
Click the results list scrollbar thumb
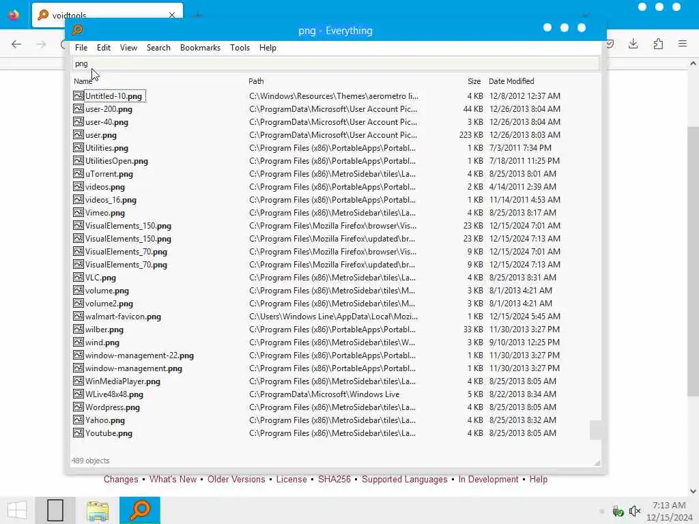click(595, 430)
